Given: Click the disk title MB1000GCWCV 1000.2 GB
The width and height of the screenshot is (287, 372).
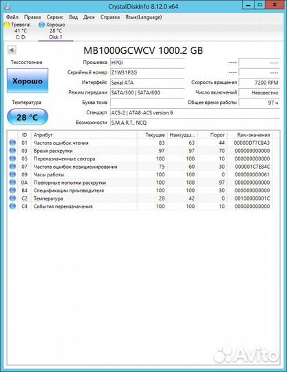Looking at the screenshot, I should pos(143,50).
